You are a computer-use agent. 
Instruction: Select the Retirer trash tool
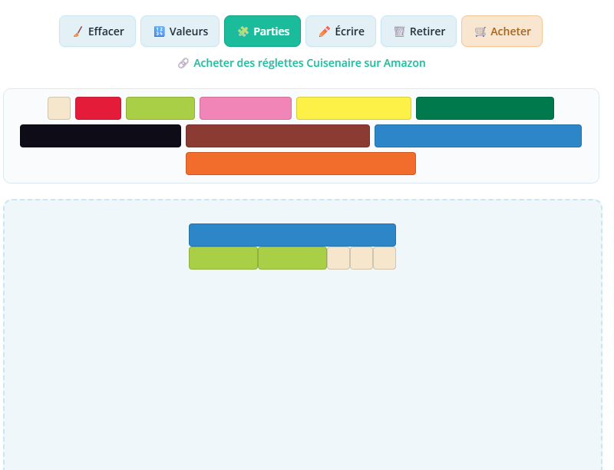(x=418, y=31)
